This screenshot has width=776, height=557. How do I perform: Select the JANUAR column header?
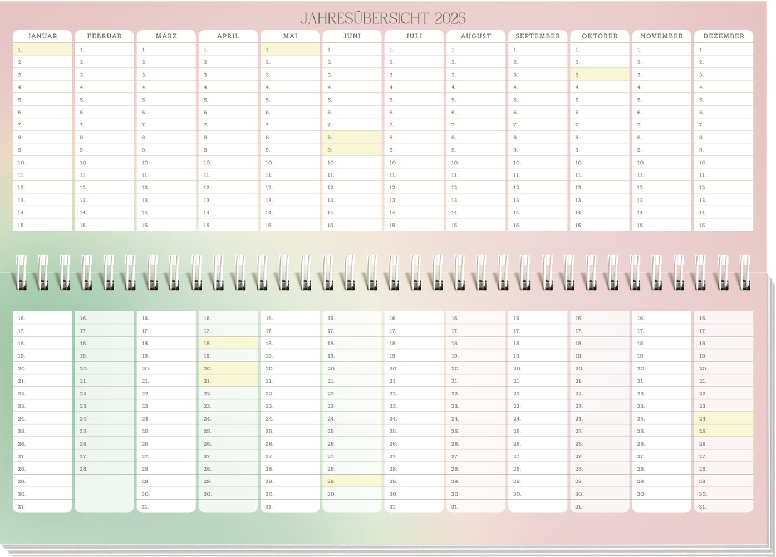[x=42, y=36]
